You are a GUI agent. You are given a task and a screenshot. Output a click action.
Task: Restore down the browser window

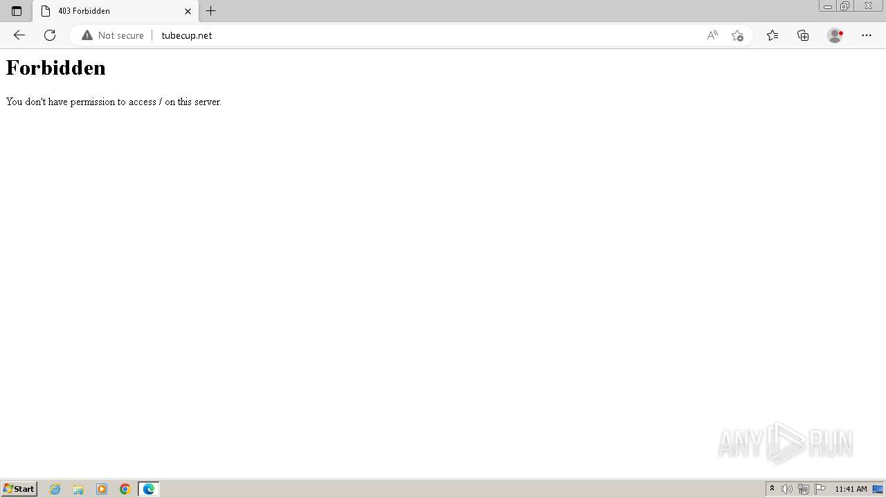[x=845, y=6]
